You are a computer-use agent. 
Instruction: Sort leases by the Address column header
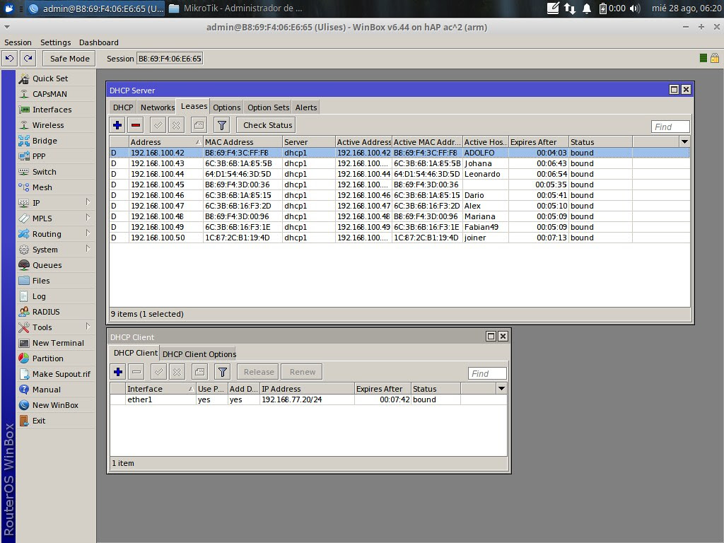tap(165, 142)
